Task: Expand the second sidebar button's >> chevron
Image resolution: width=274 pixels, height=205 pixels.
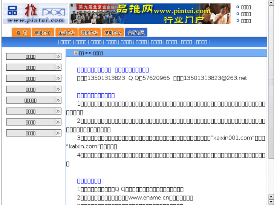Action: (x=58, y=67)
